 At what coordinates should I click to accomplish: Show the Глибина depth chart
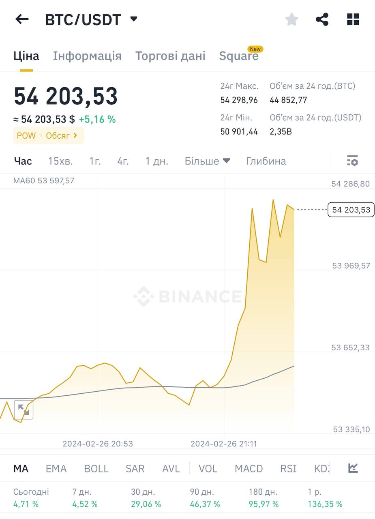[x=266, y=161]
